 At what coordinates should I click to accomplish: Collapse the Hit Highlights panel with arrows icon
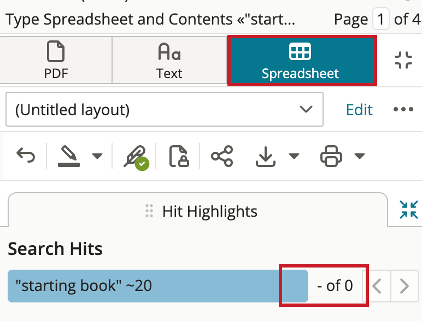pos(409,210)
